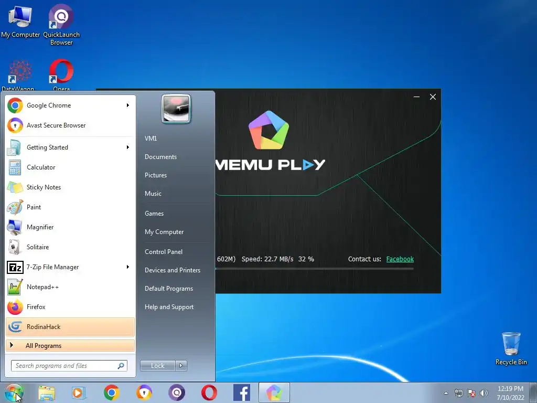Viewport: 537px width, 403px height.
Task: Click the My Computer desktop icon
Action: (20, 22)
